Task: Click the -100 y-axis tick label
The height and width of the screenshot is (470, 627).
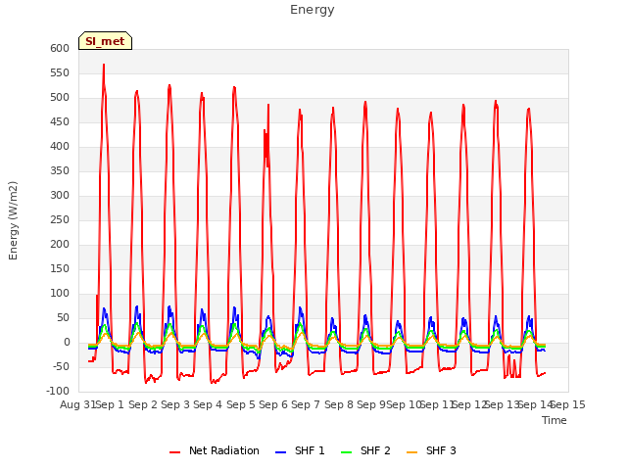Action: [58, 392]
